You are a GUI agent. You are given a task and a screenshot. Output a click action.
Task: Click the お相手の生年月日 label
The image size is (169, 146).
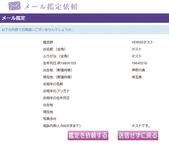[x=56, y=98]
